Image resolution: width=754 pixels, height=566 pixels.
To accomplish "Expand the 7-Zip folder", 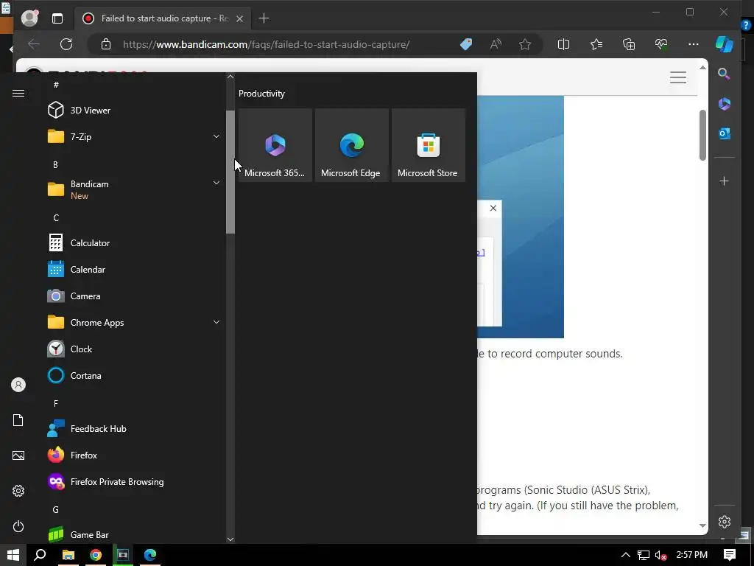I will coord(133,136).
